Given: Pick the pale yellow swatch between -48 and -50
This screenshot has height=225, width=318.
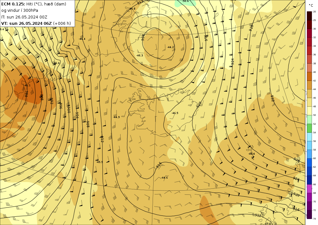Looking at the screenshot, I should tap(309, 111).
